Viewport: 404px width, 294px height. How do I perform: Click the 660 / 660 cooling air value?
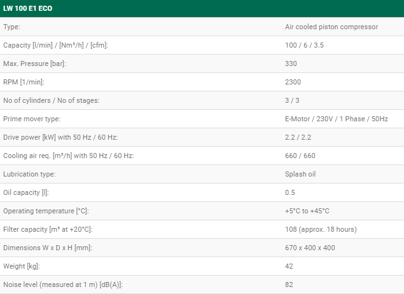300,156
